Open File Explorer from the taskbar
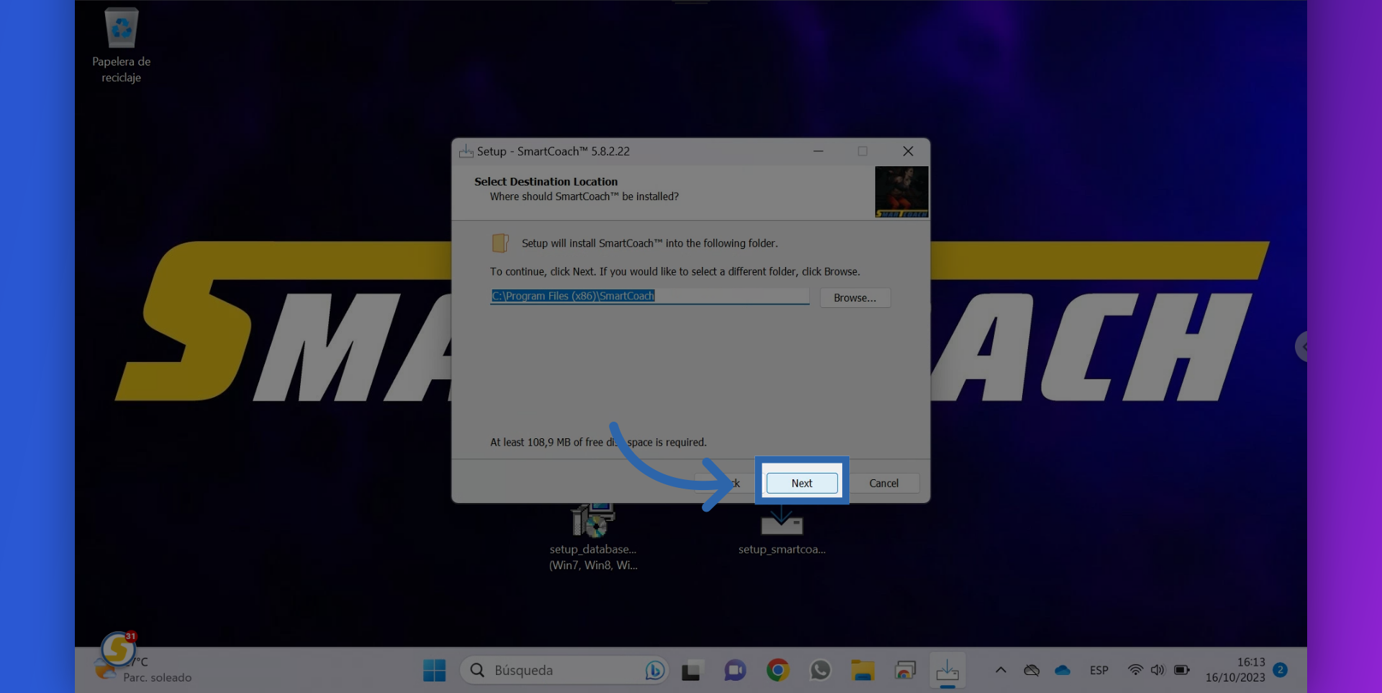The image size is (1382, 693). click(x=862, y=670)
